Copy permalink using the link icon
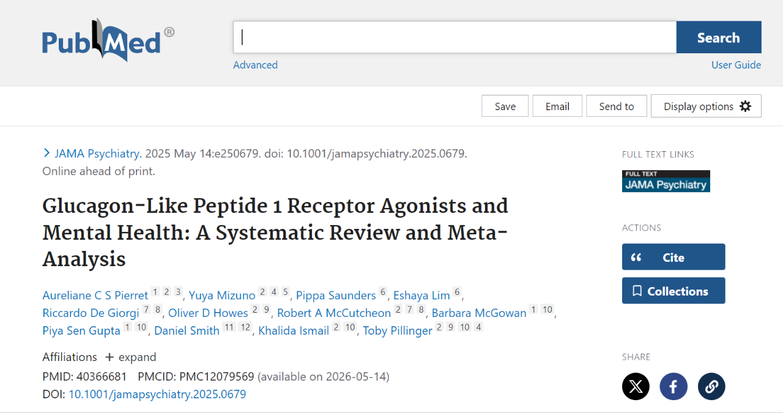 click(711, 386)
